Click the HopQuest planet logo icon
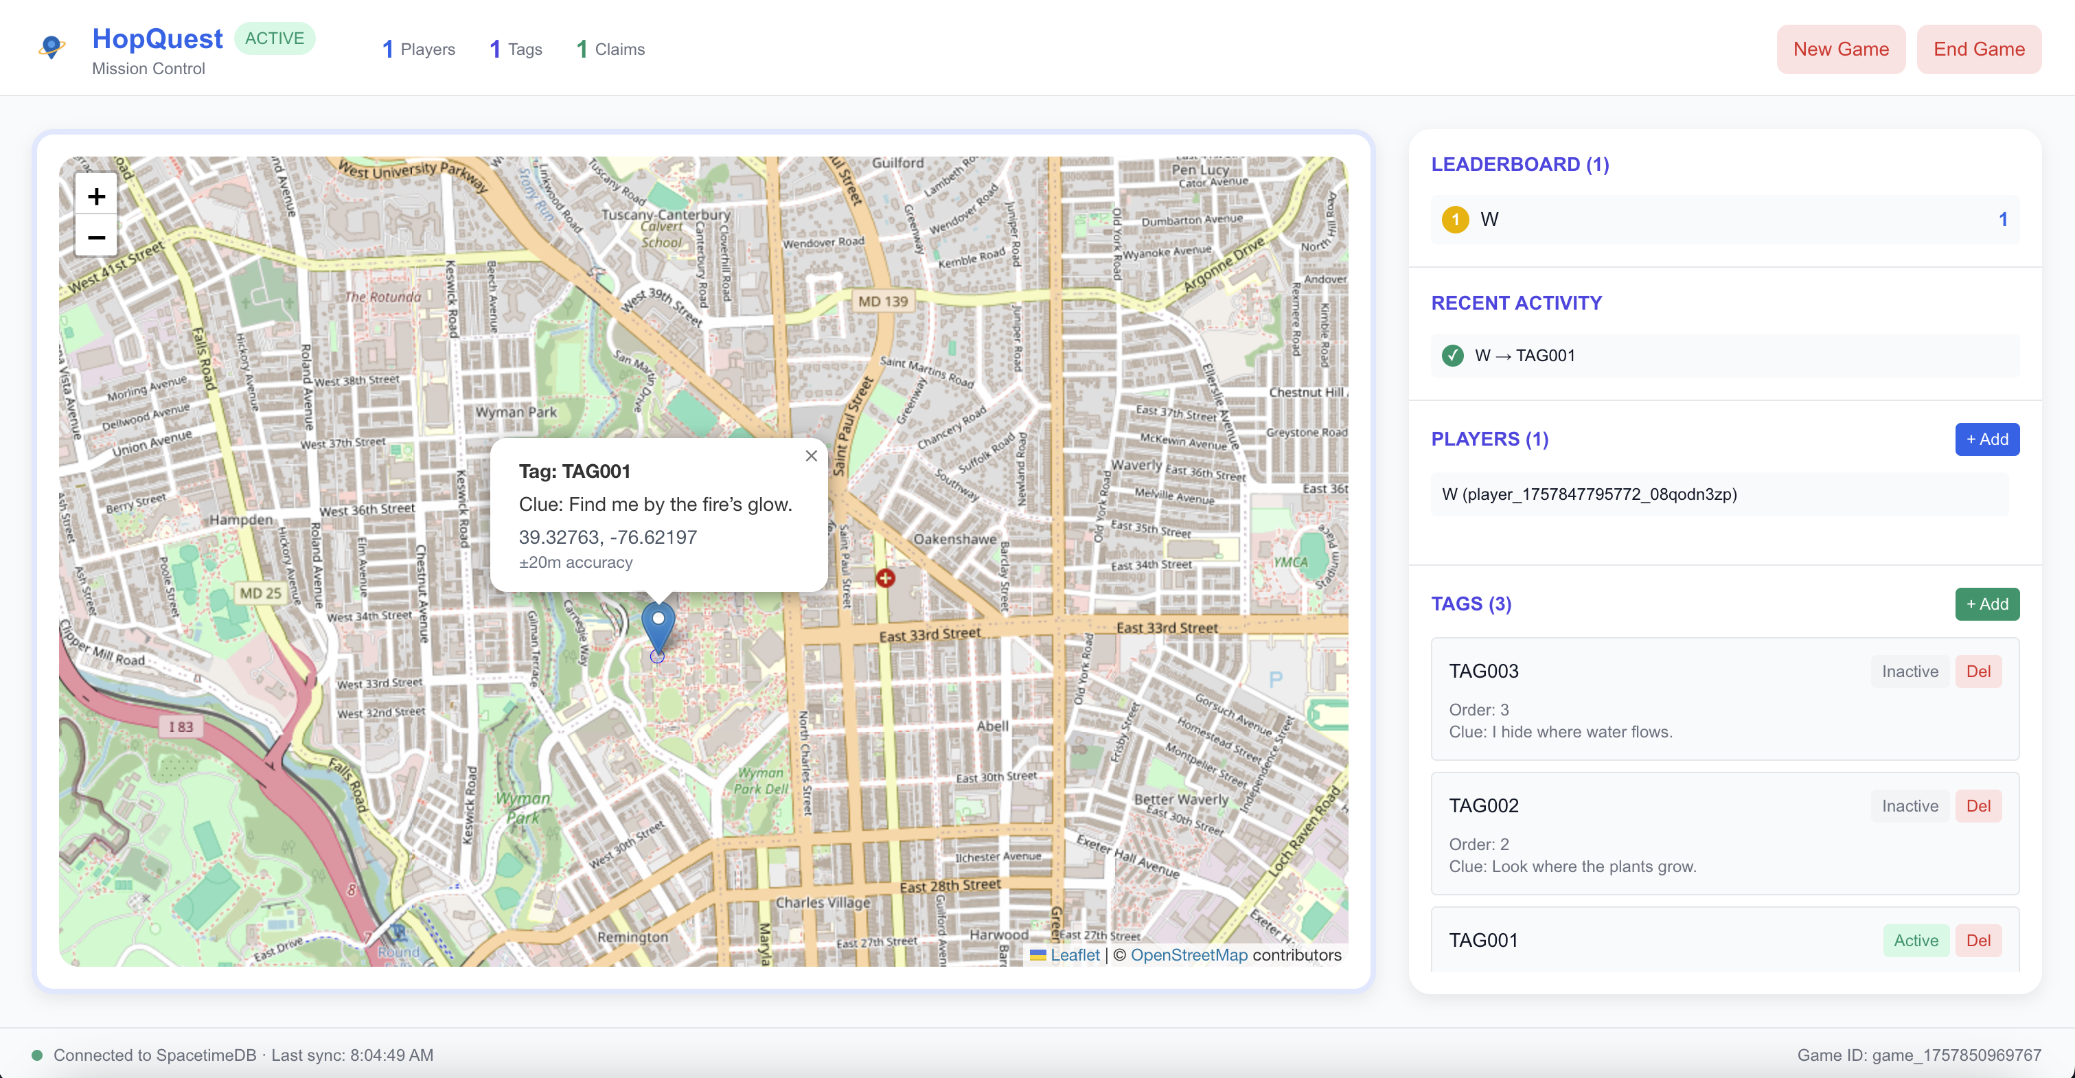Viewport: 2075px width, 1078px height. pos(51,47)
